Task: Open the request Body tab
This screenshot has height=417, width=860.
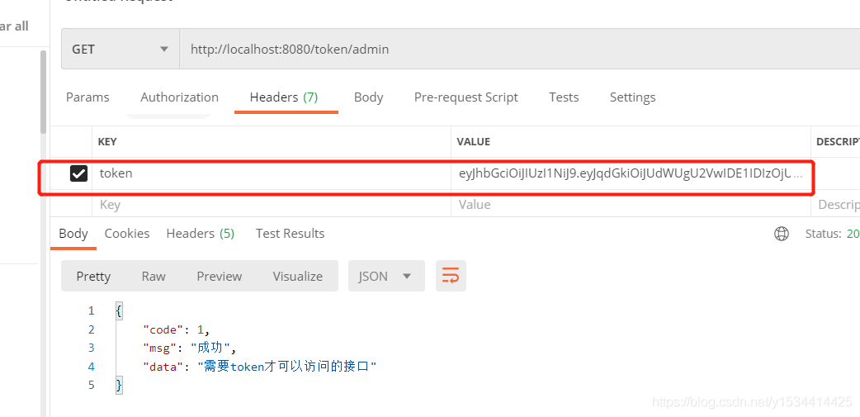Action: pyautogui.click(x=369, y=97)
